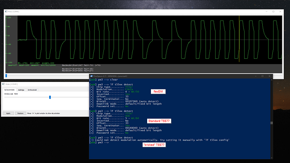Image resolution: width=290 pixels, height=163 pixels.
Task: Click the plot horizontal scrollbar thumb
Action: pos(6,76)
